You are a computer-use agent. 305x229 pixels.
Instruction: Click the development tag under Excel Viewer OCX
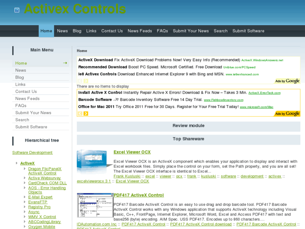[252, 176]
